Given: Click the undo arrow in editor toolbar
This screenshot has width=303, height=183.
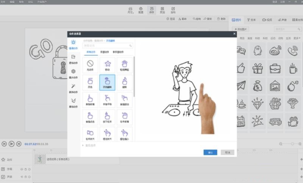Looking at the screenshot, I should point(197,19).
